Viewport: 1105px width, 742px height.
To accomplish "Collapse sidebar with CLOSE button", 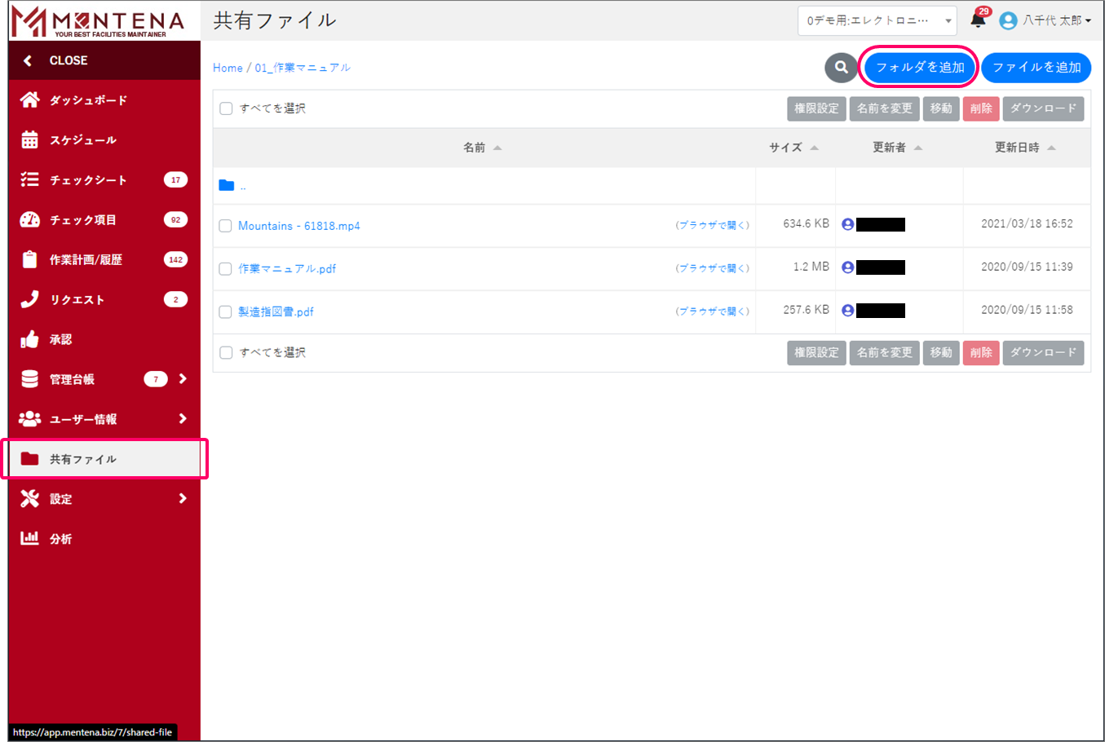I will click(68, 60).
